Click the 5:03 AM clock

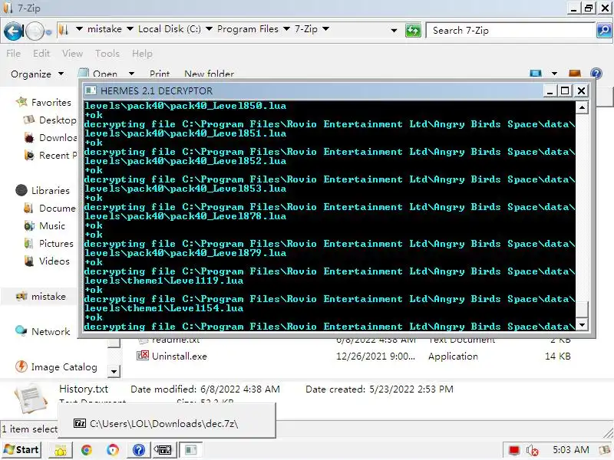570,450
